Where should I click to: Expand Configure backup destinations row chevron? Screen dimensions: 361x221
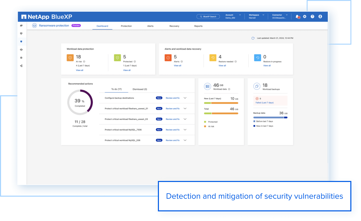coord(185,98)
